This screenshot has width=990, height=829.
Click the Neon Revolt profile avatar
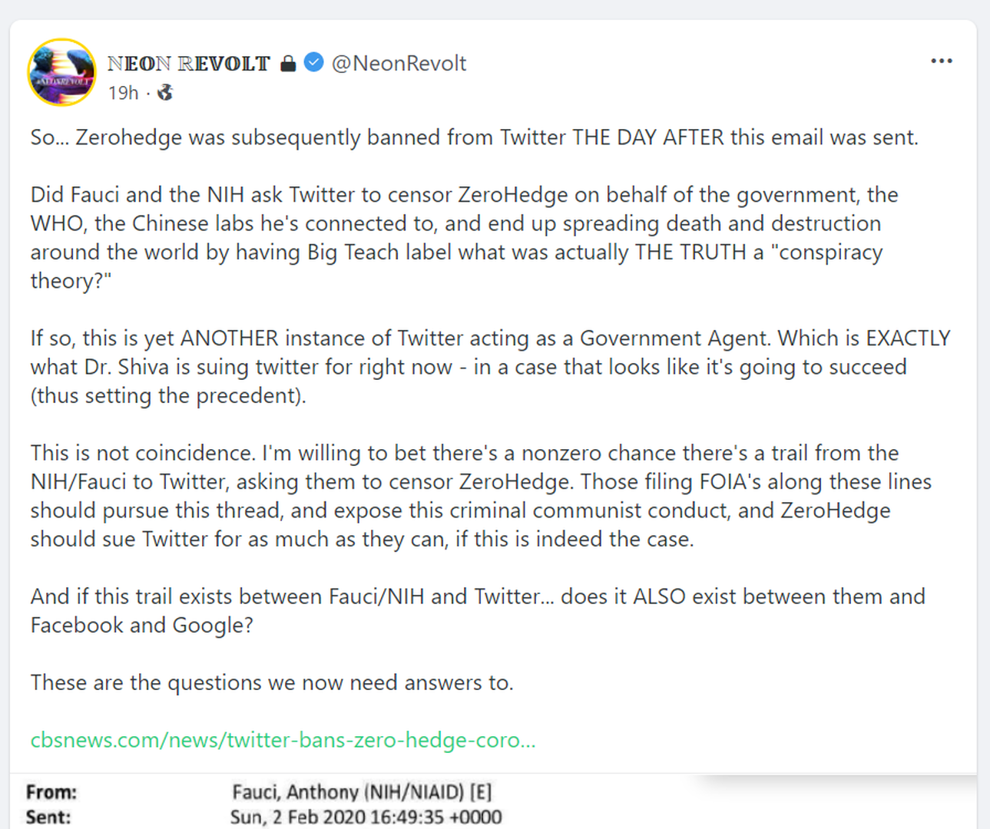point(62,73)
